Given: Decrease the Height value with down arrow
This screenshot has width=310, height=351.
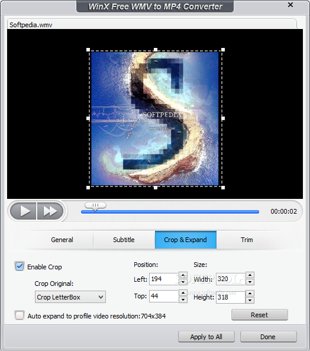Looking at the screenshot, I should [x=250, y=300].
